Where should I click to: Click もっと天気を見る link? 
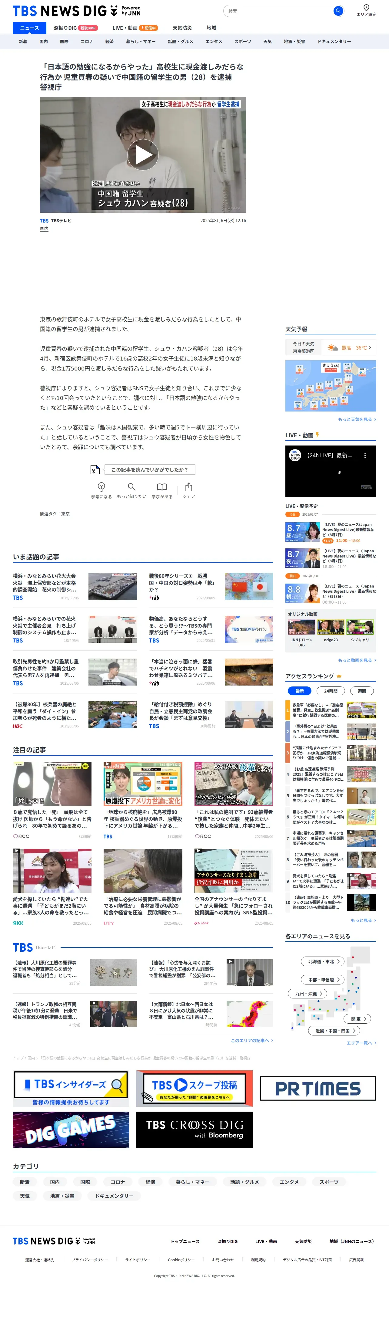coord(357,419)
